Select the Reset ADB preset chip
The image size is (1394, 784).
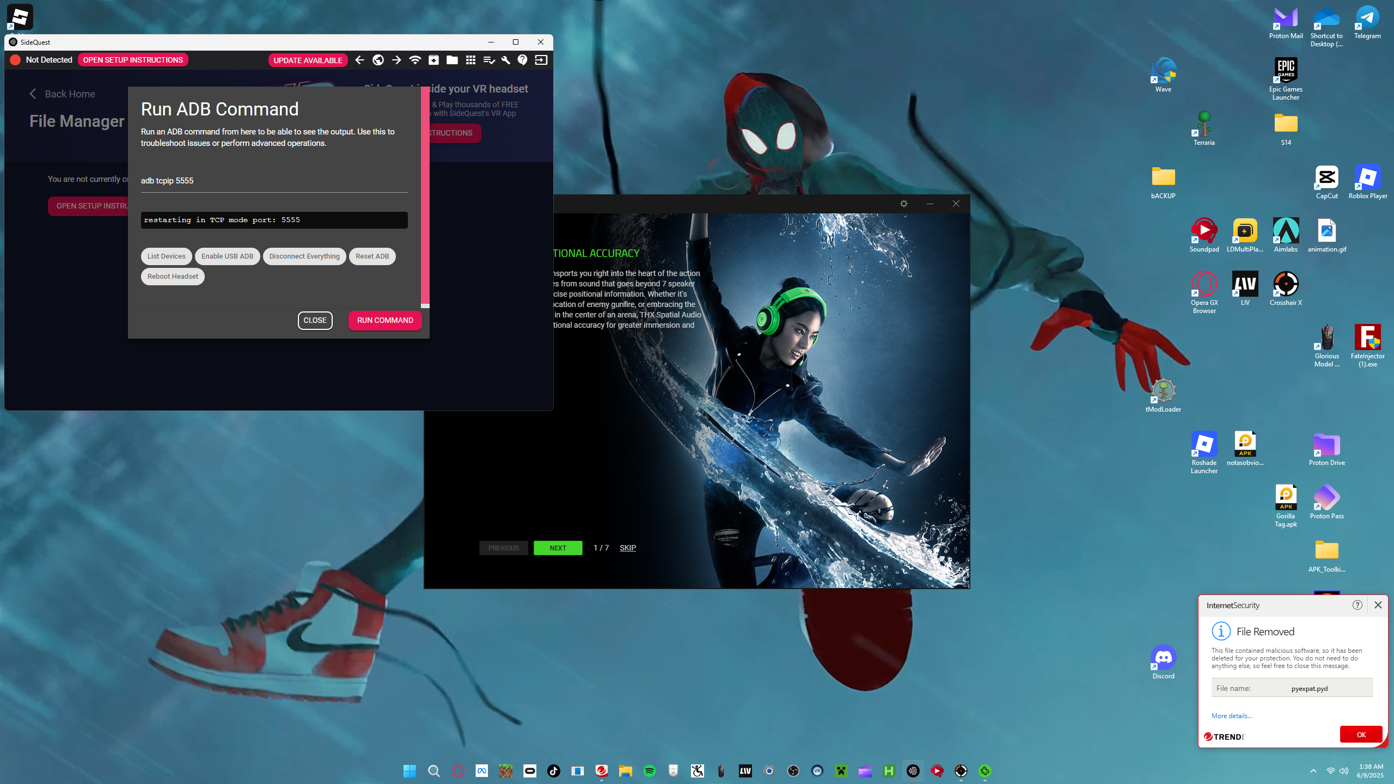(x=372, y=256)
